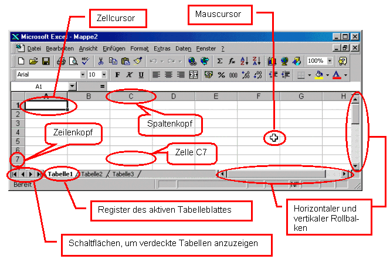Run the ABC spell check icon
390x259 pixels.
86,61
